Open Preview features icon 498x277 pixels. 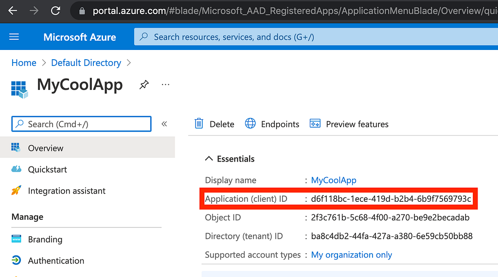coord(315,124)
